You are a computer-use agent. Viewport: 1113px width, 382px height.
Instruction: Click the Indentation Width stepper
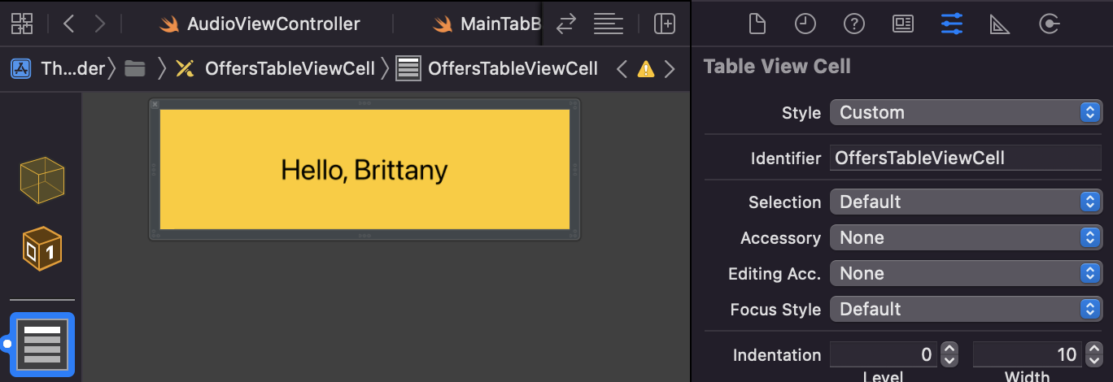tap(1093, 355)
